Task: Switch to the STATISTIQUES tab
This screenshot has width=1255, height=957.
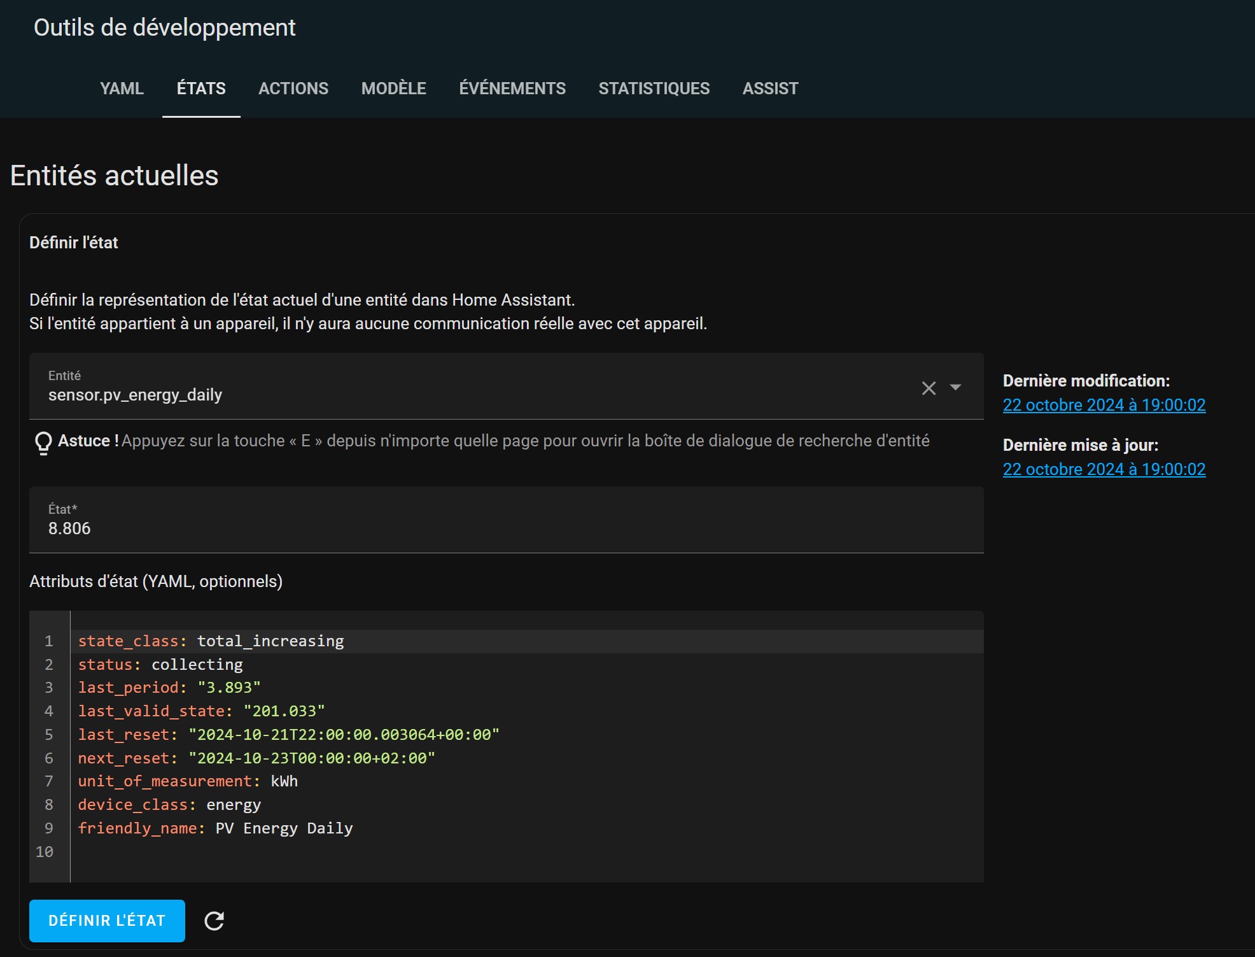Action: (654, 89)
